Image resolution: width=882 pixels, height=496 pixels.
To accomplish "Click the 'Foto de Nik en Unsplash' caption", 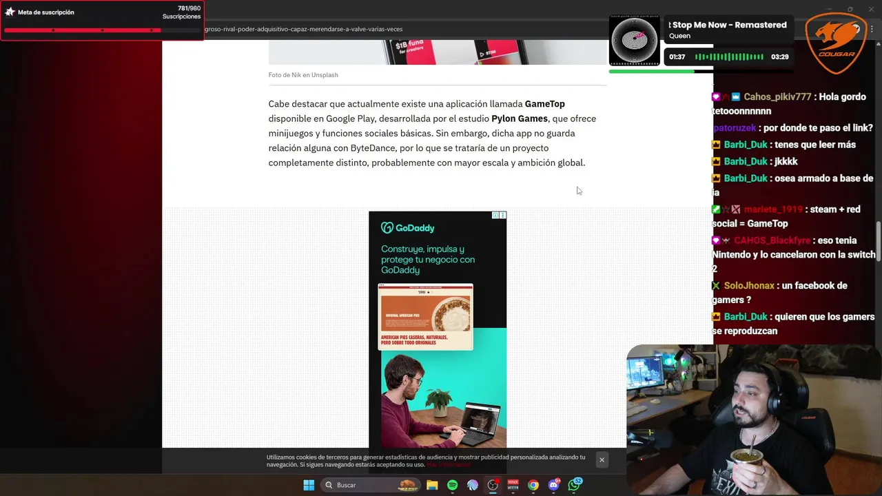I will click(x=303, y=75).
